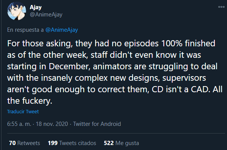
Task: Select the tweet's first line beginning For those asking
Action: point(111,44)
